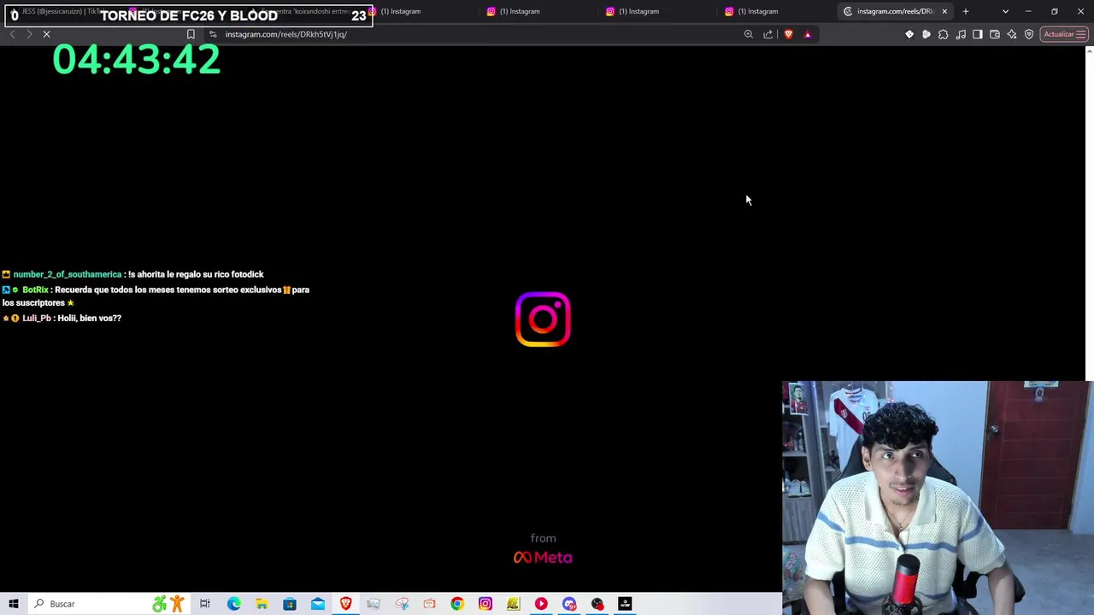1094x615 pixels.
Task: Click the streamer webcam overlay
Action: click(938, 497)
